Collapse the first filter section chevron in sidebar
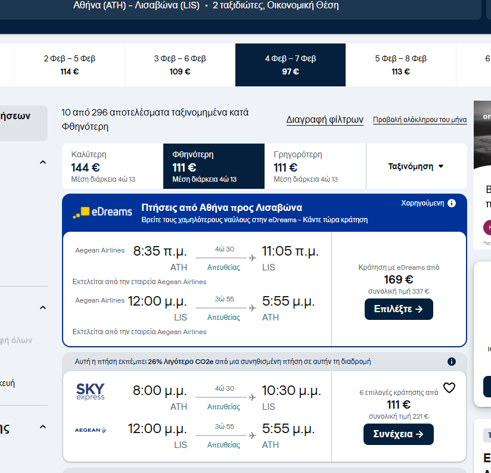This screenshot has width=491, height=473. coord(42,163)
